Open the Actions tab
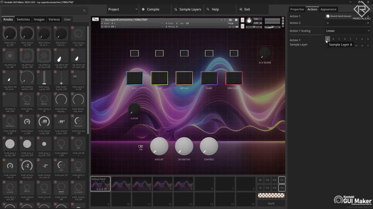The height and width of the screenshot is (209, 373). pos(313,9)
